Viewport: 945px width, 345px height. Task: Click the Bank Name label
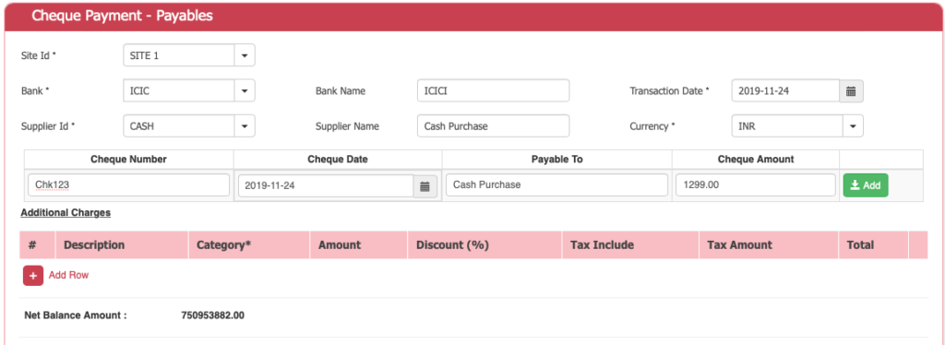[341, 91]
